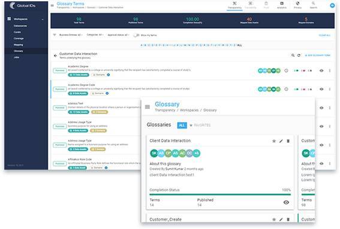The height and width of the screenshot is (229, 340).
Task: Select Mapping in the sidebar
Action: point(18,45)
